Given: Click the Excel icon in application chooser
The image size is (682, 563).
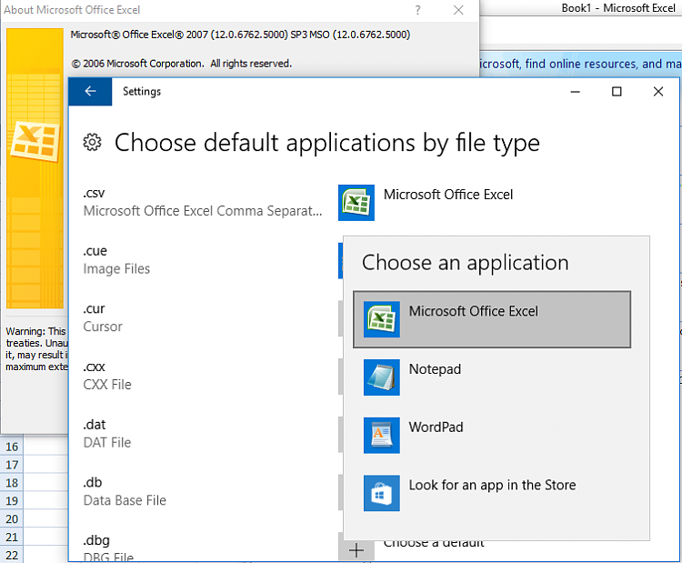Looking at the screenshot, I should click(x=381, y=319).
